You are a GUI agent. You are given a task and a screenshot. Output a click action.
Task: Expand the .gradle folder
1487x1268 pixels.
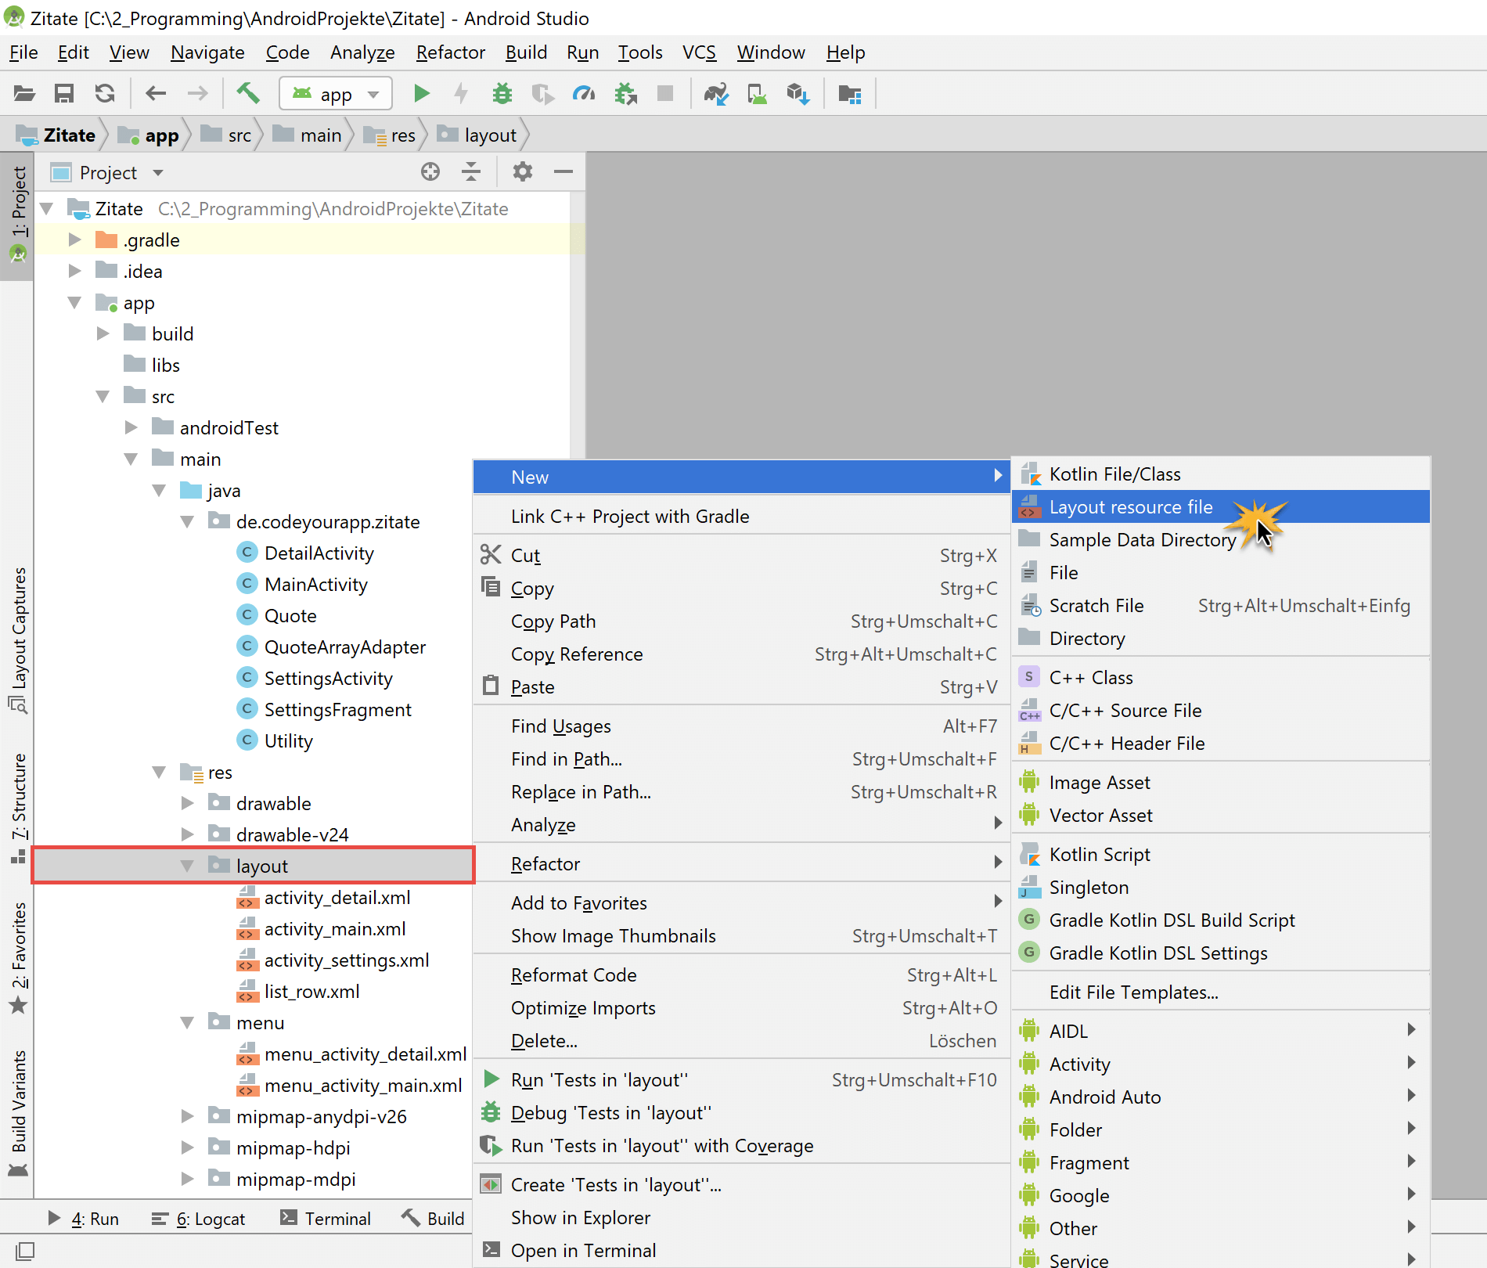(75, 240)
